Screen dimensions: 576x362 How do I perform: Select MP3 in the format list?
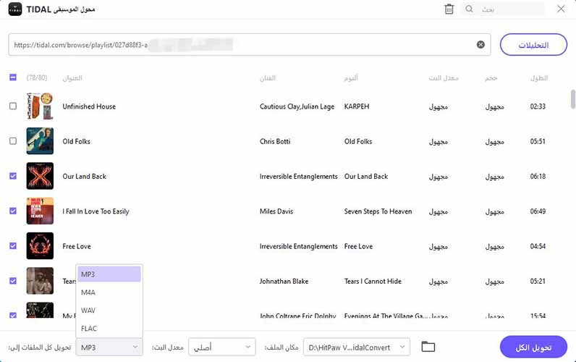[109, 274]
